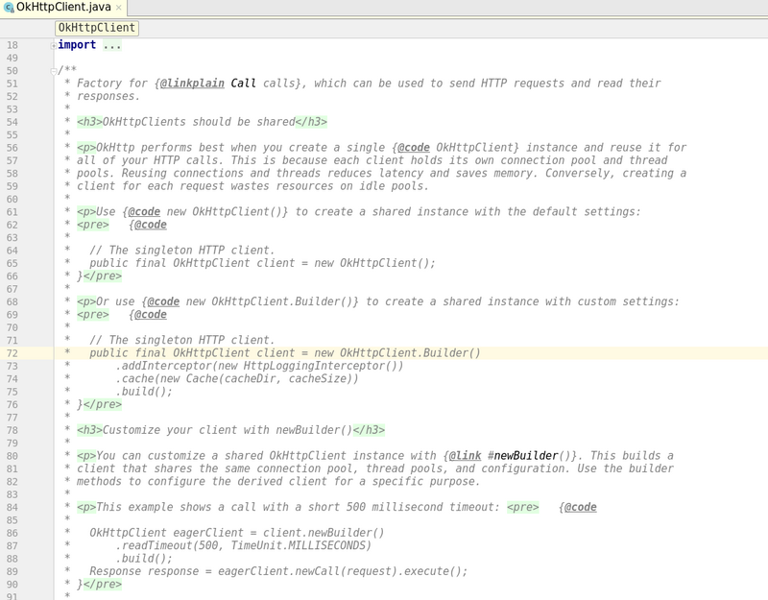Click the pre tag on line 62
Viewport: 768px width, 600px height.
(x=93, y=225)
